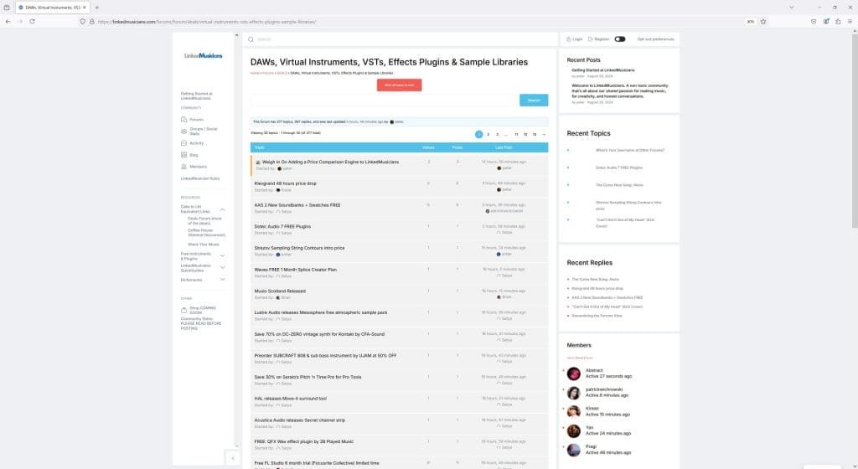Go to page 2 of topics
Viewport: 858px width, 469px height.
pyautogui.click(x=488, y=134)
